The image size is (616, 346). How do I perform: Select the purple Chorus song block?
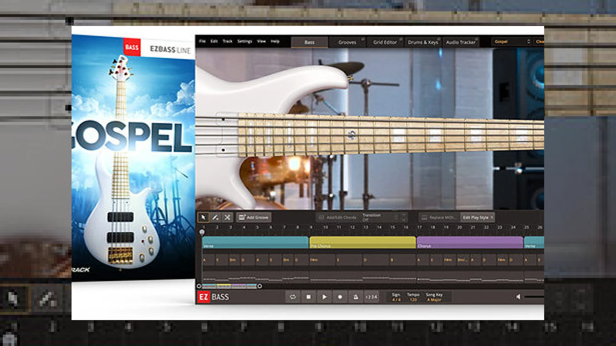470,243
